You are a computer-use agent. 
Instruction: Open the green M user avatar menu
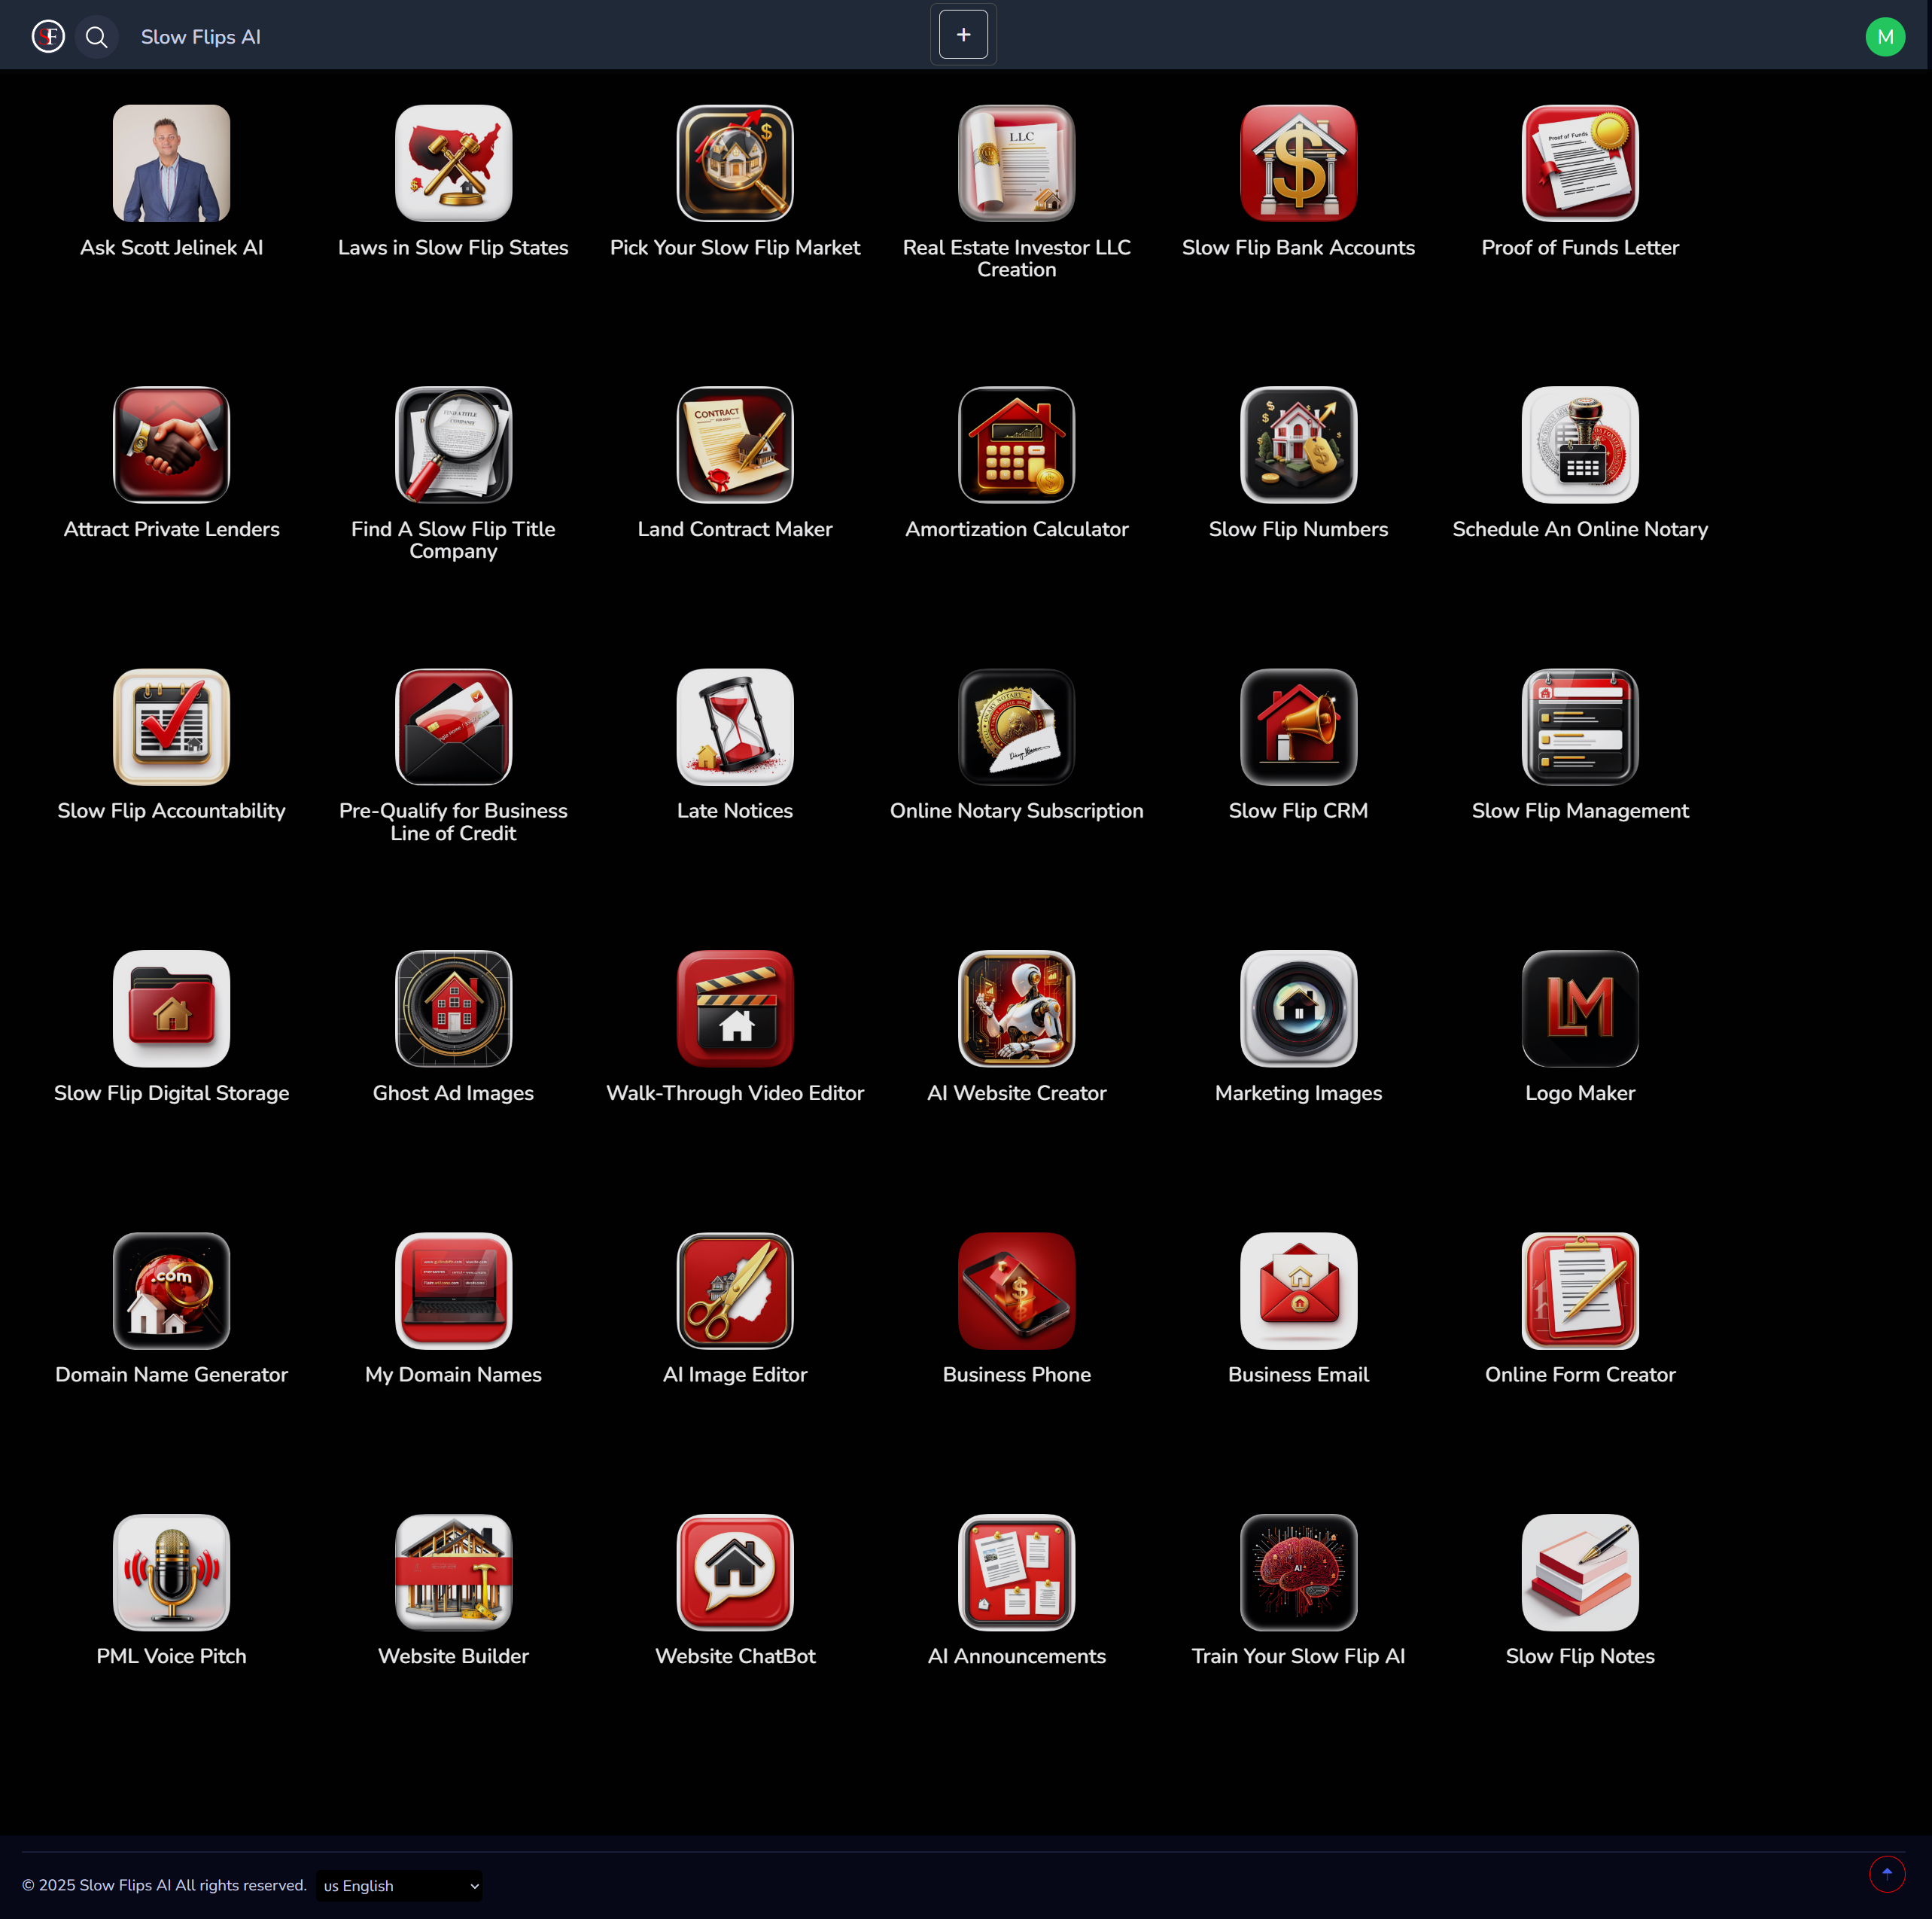pos(1884,37)
